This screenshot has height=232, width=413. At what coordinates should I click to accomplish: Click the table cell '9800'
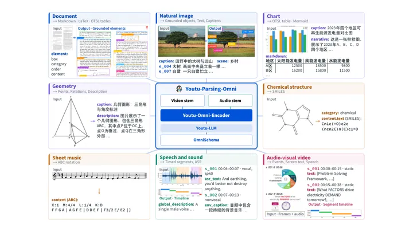[345, 65]
